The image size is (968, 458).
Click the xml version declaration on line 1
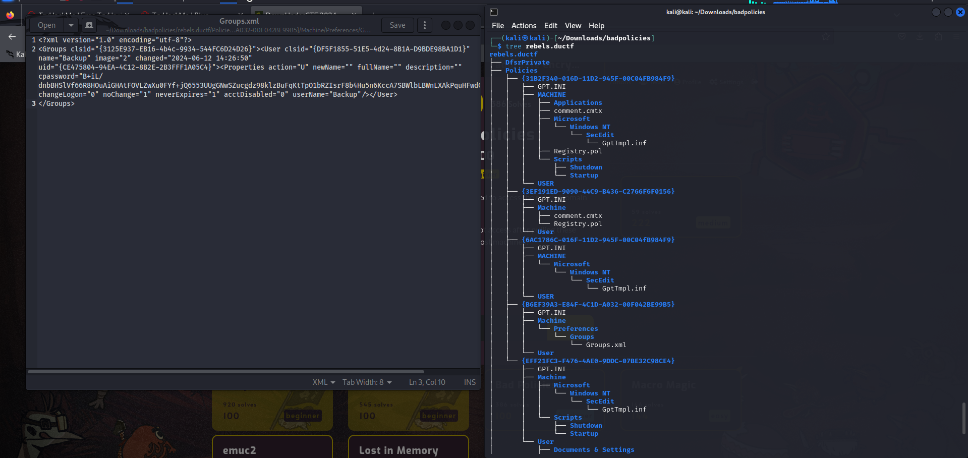[115, 40]
